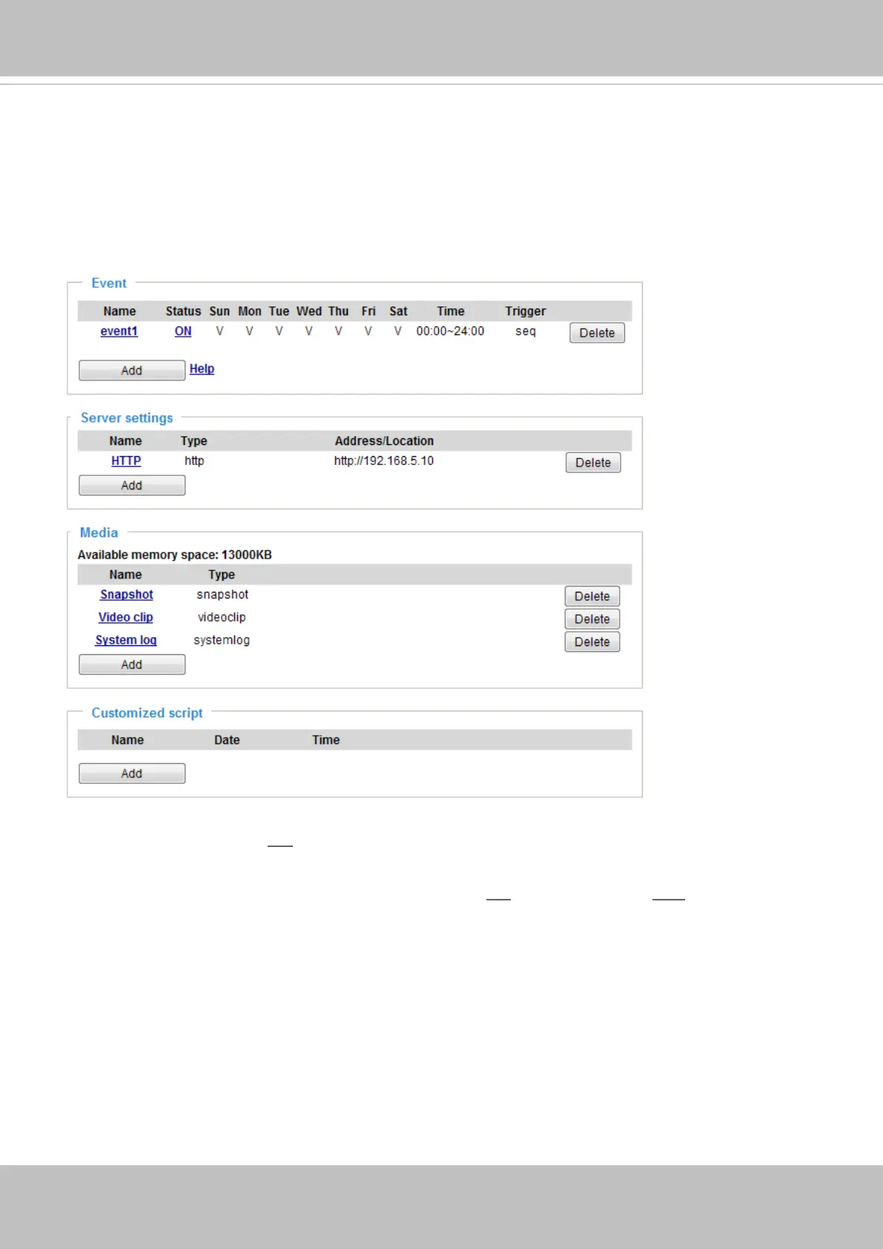Screen dimensions: 883x1249
Task: Open the Snapshot media link
Action: click(x=127, y=595)
